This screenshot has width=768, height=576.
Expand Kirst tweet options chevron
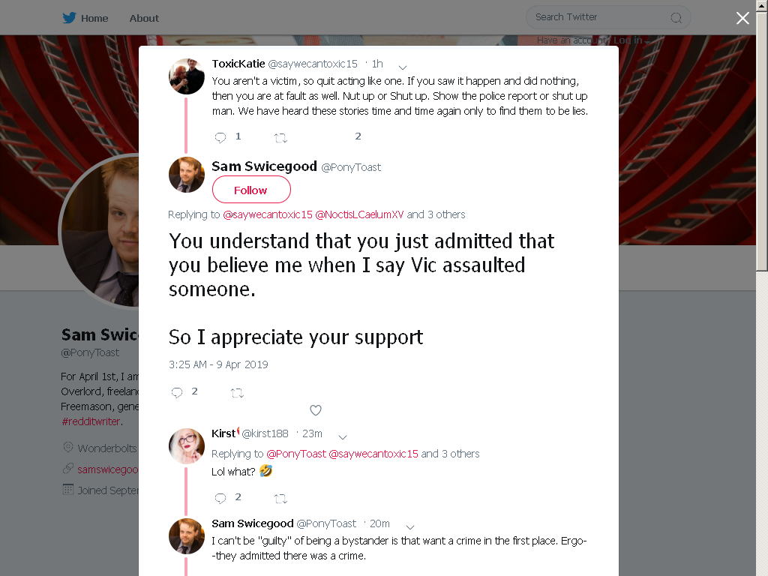[x=343, y=437]
